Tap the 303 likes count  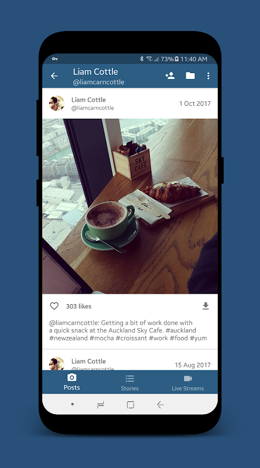click(78, 306)
